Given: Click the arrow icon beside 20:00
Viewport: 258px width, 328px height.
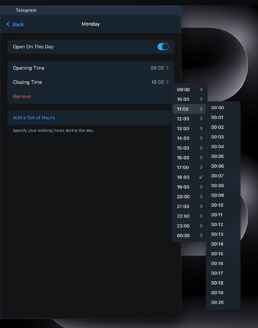Looking at the screenshot, I should pyautogui.click(x=201, y=196).
